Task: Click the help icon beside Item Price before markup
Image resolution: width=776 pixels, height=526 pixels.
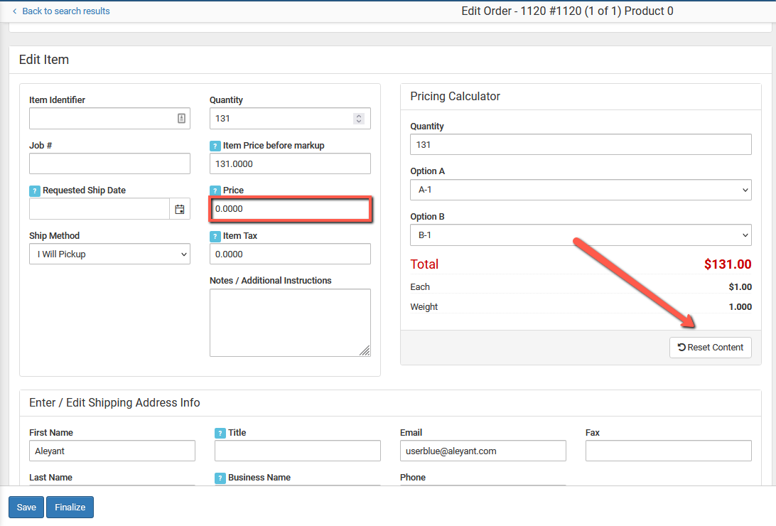Action: coord(215,146)
